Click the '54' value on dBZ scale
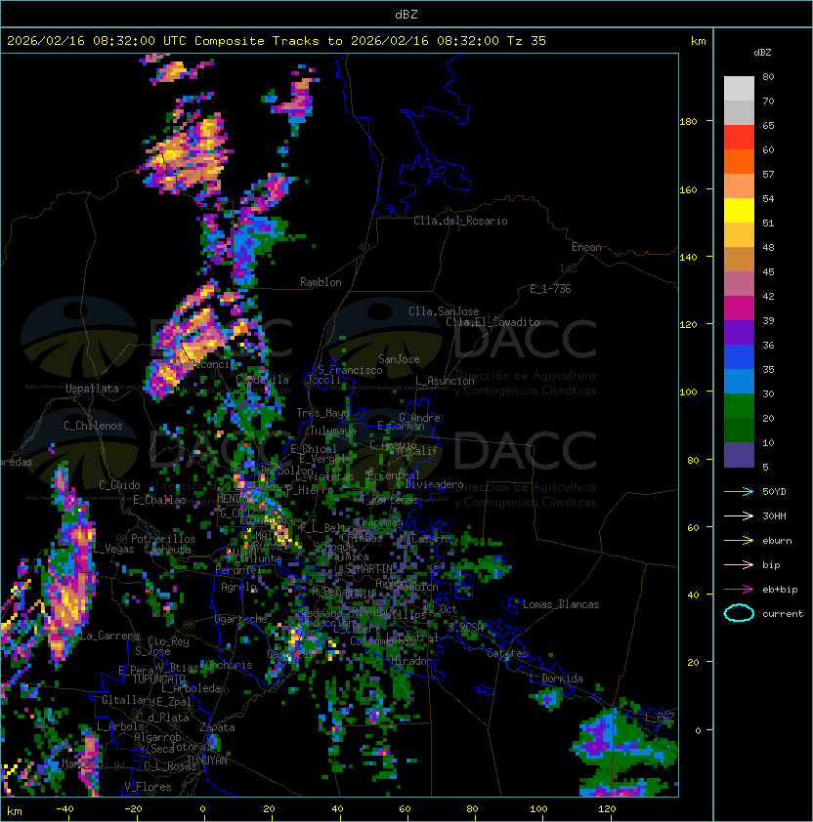The image size is (813, 822). (768, 199)
